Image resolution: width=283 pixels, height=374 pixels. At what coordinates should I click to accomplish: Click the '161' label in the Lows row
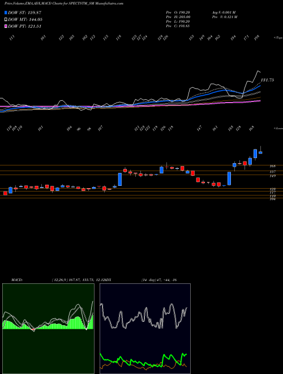pyautogui.click(x=215, y=129)
